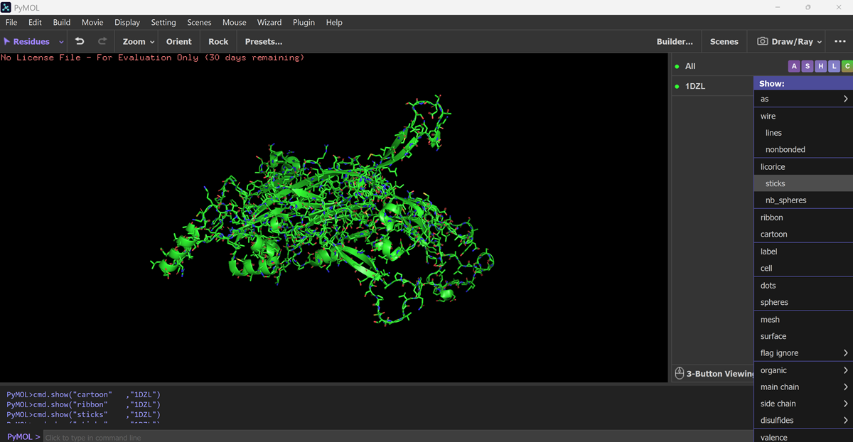
Task: Click the green C color button for All
Action: coord(847,66)
